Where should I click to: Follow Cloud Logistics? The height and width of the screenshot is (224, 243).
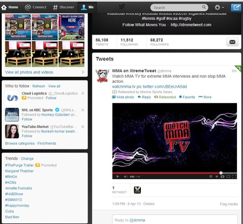(51, 98)
